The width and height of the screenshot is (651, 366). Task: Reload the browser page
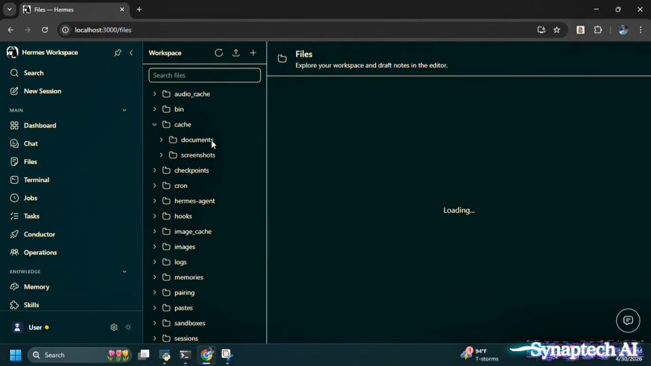click(45, 30)
